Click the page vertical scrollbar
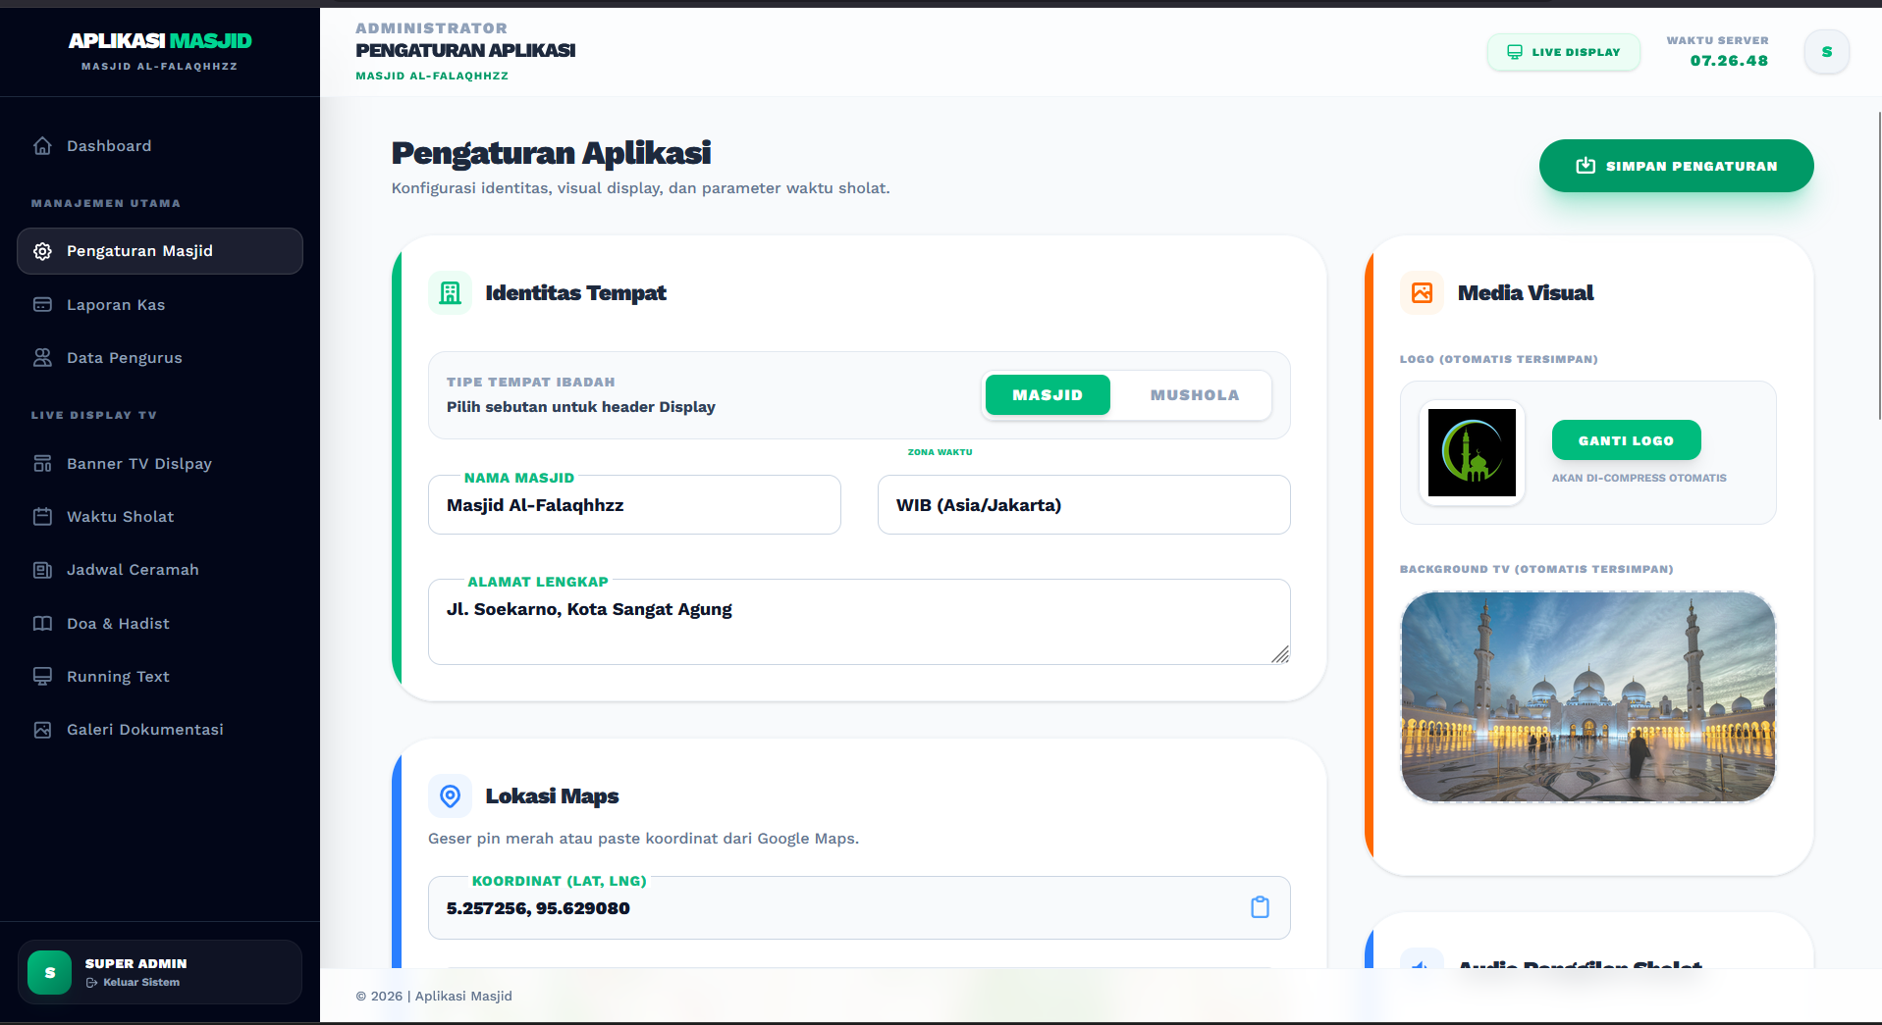The image size is (1882, 1025). [x=1878, y=265]
